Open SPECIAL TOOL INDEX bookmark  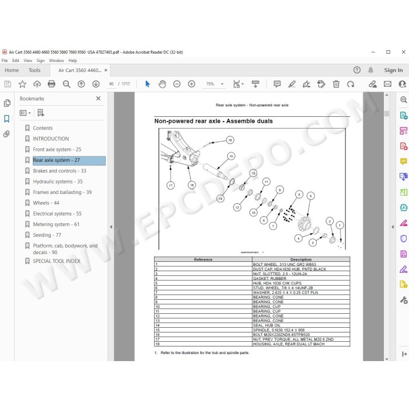(x=57, y=261)
